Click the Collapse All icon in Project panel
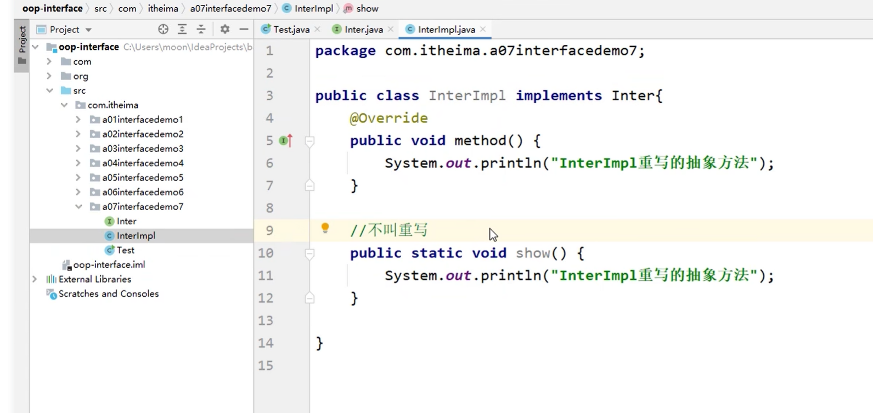The image size is (873, 413). (x=201, y=30)
